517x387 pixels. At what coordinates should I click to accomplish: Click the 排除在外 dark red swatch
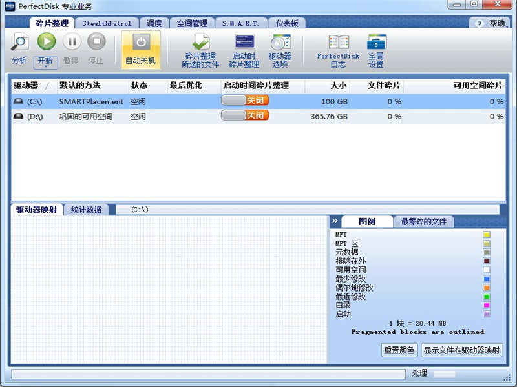tap(487, 261)
